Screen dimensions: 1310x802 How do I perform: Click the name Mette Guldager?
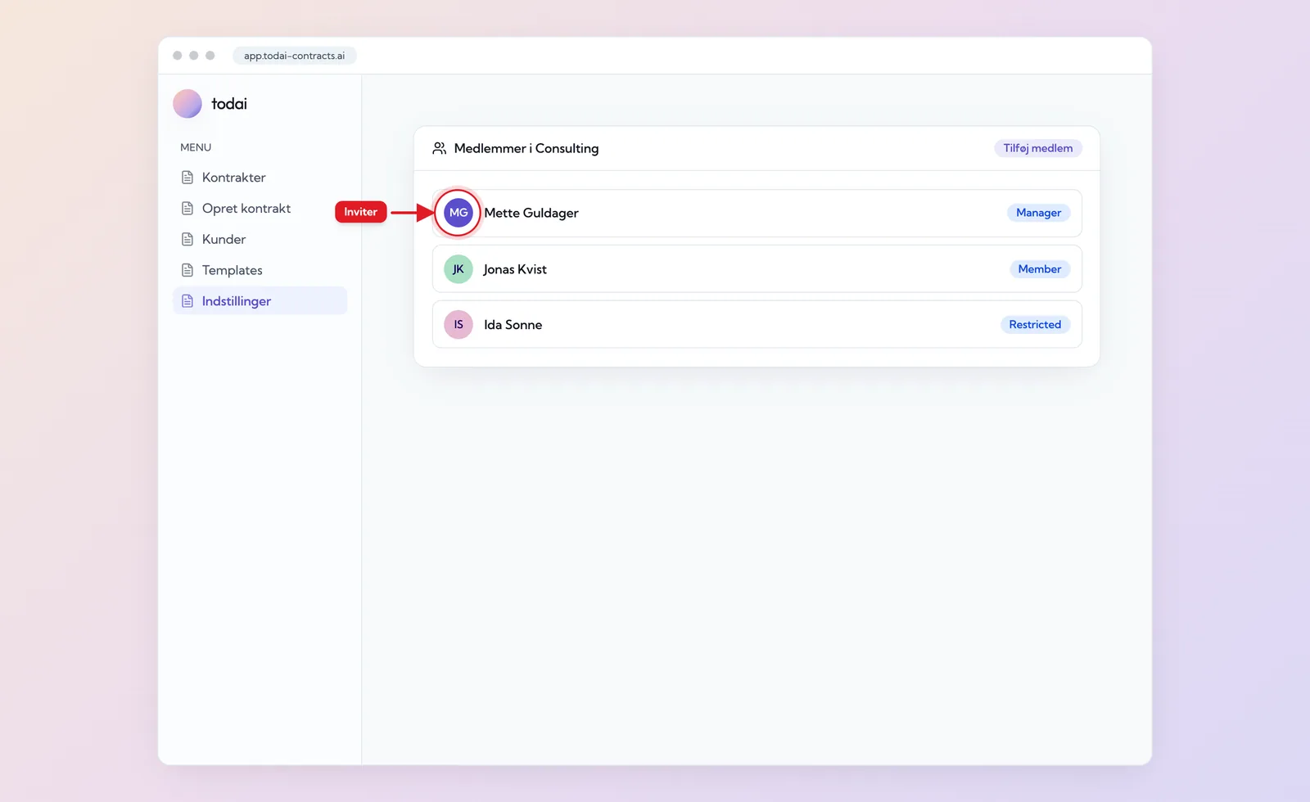pyautogui.click(x=531, y=213)
